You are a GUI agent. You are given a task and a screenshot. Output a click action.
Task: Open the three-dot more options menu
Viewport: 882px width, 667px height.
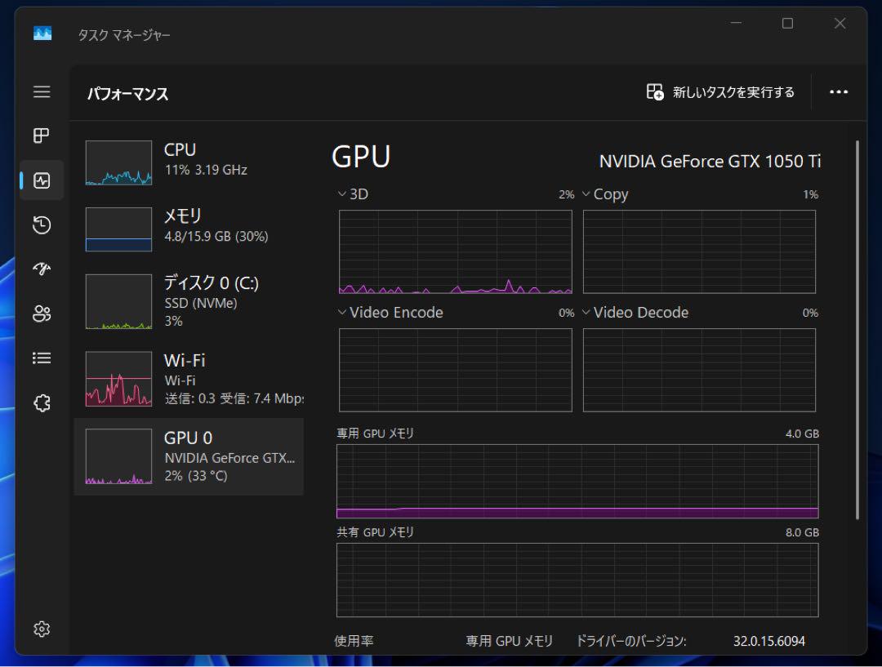[x=839, y=92]
